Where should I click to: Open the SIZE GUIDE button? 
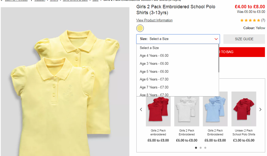[244, 39]
